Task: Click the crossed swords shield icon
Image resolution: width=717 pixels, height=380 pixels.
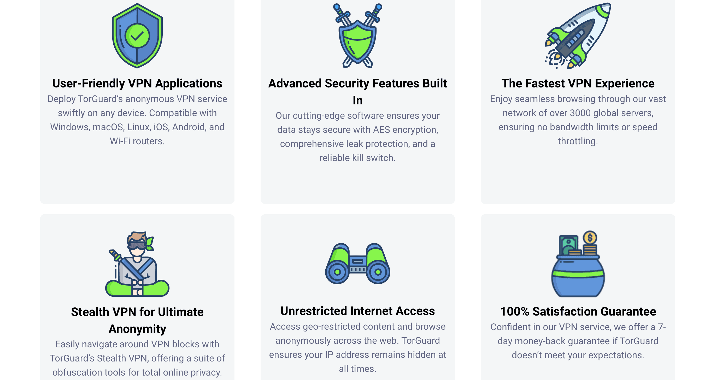Action: 358,35
